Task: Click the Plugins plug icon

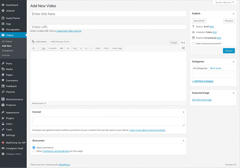Action: (3, 118)
